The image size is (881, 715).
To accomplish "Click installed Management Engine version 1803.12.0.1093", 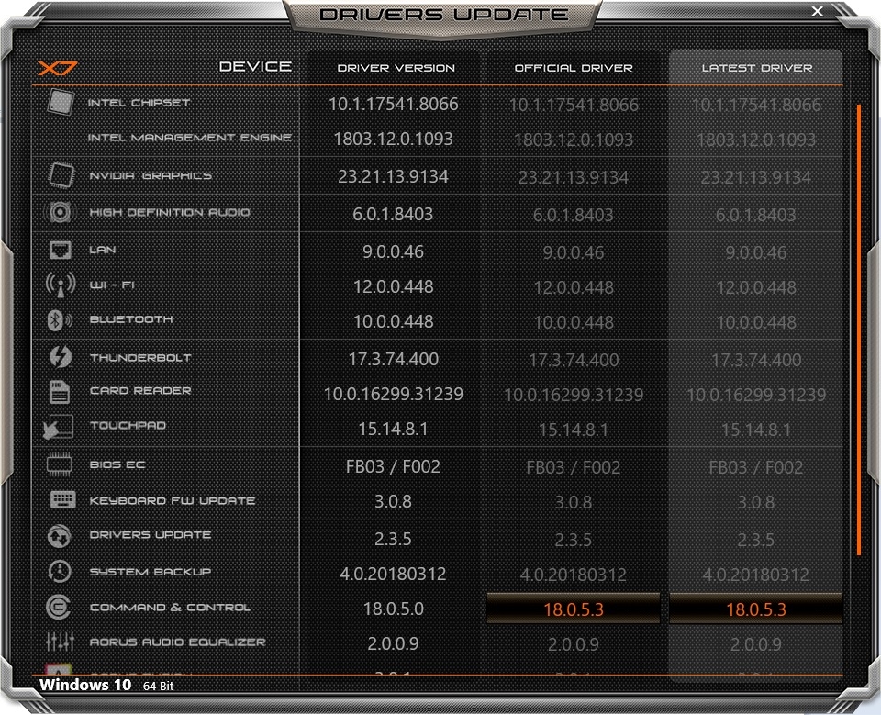I will pos(394,139).
